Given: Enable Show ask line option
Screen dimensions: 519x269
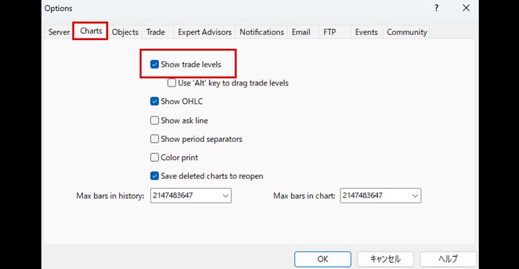Looking at the screenshot, I should pyautogui.click(x=155, y=120).
